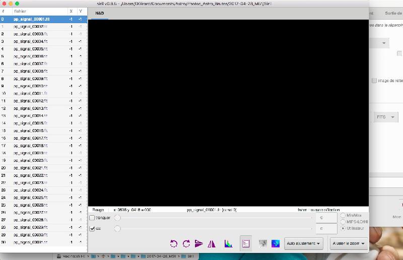Activate false color rendering icon
403x260 pixels.
pyautogui.click(x=276, y=243)
